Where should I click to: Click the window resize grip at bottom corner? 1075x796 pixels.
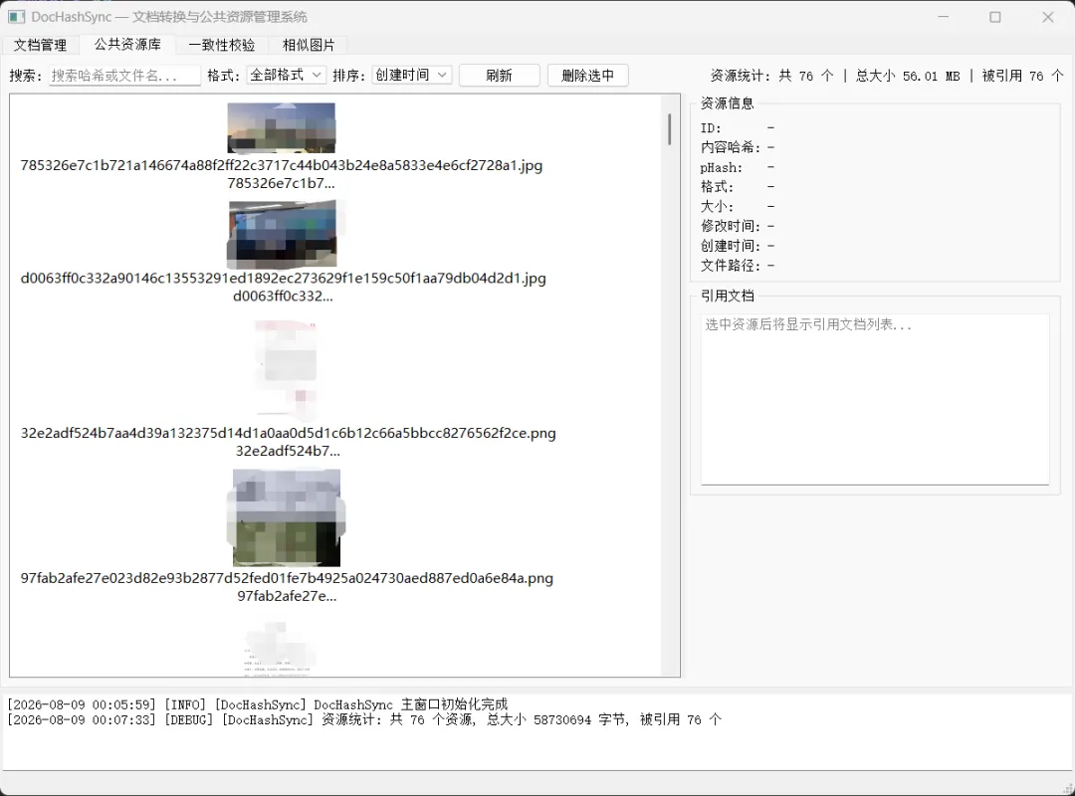click(x=1067, y=789)
